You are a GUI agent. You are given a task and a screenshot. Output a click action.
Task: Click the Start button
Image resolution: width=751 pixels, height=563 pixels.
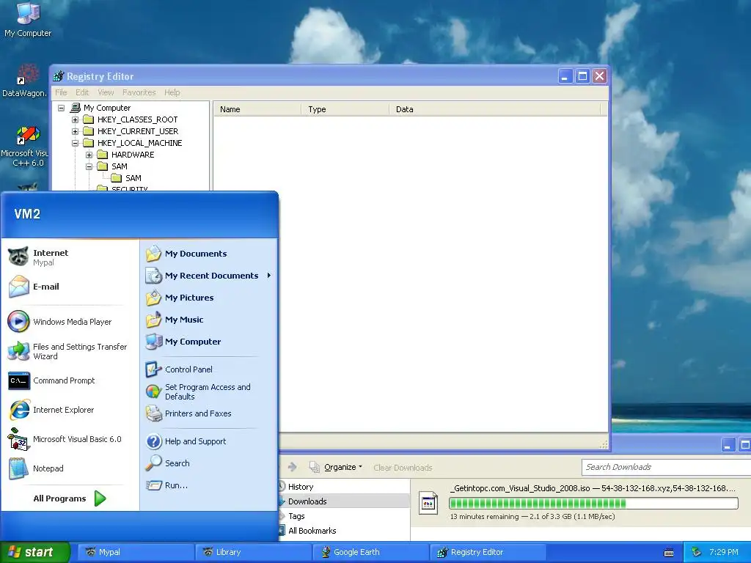[34, 553]
